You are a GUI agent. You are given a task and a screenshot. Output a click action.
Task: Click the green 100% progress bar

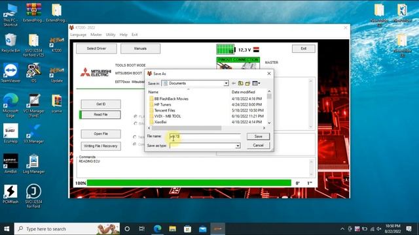189,183
